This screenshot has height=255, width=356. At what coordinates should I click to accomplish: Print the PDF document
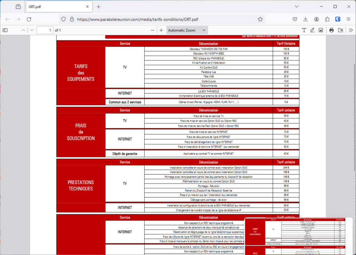pos(332,30)
